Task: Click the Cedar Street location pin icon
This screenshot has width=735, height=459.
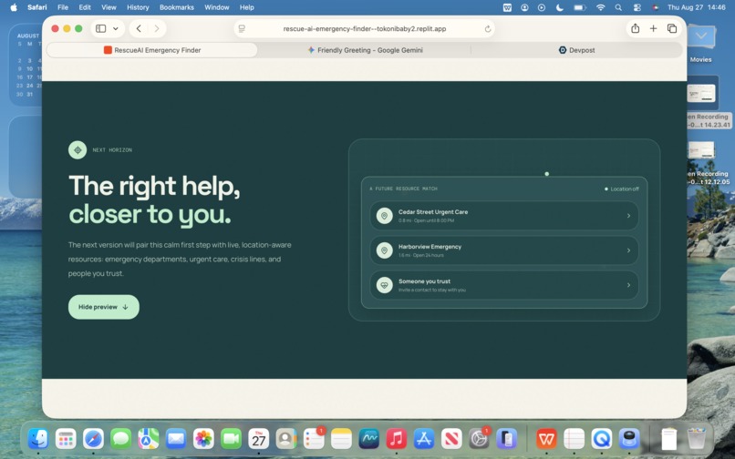Action: [385, 216]
